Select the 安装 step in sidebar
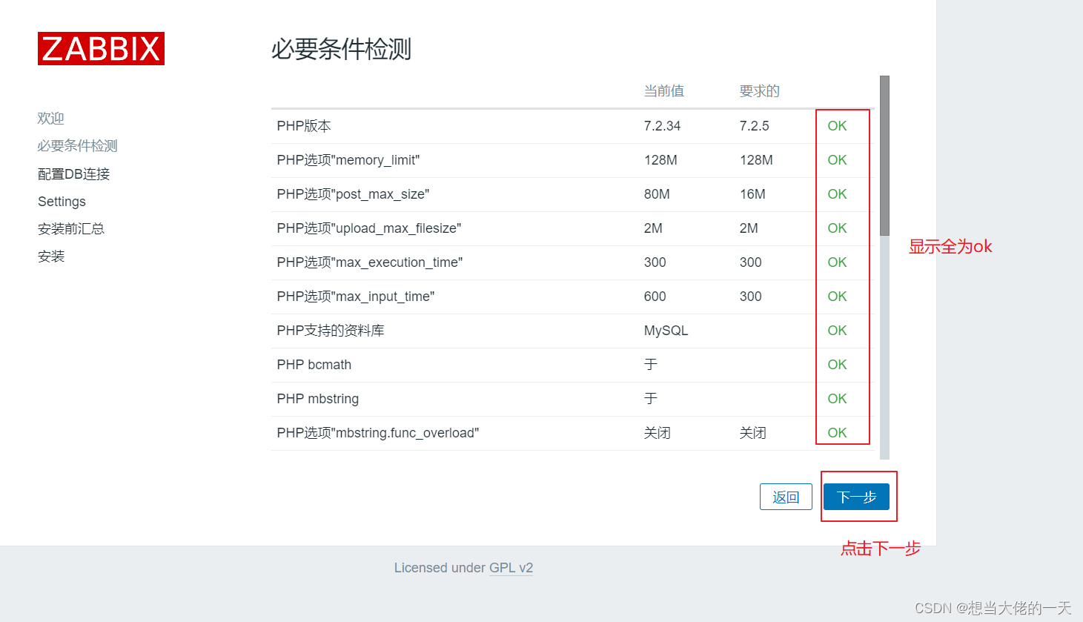This screenshot has width=1083, height=622. [x=51, y=257]
